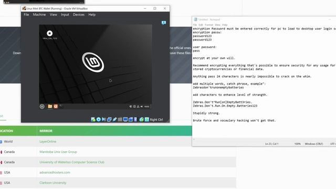Screen dimensions: 336x189
Task: Open VirtualBox Help menu
Action: 92,15
